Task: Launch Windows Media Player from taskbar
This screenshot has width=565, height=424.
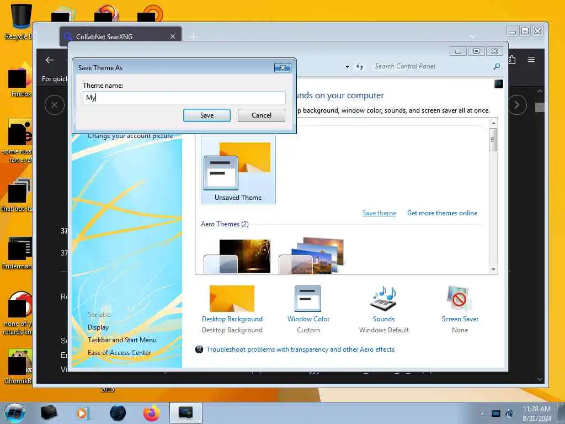Action: (82, 413)
